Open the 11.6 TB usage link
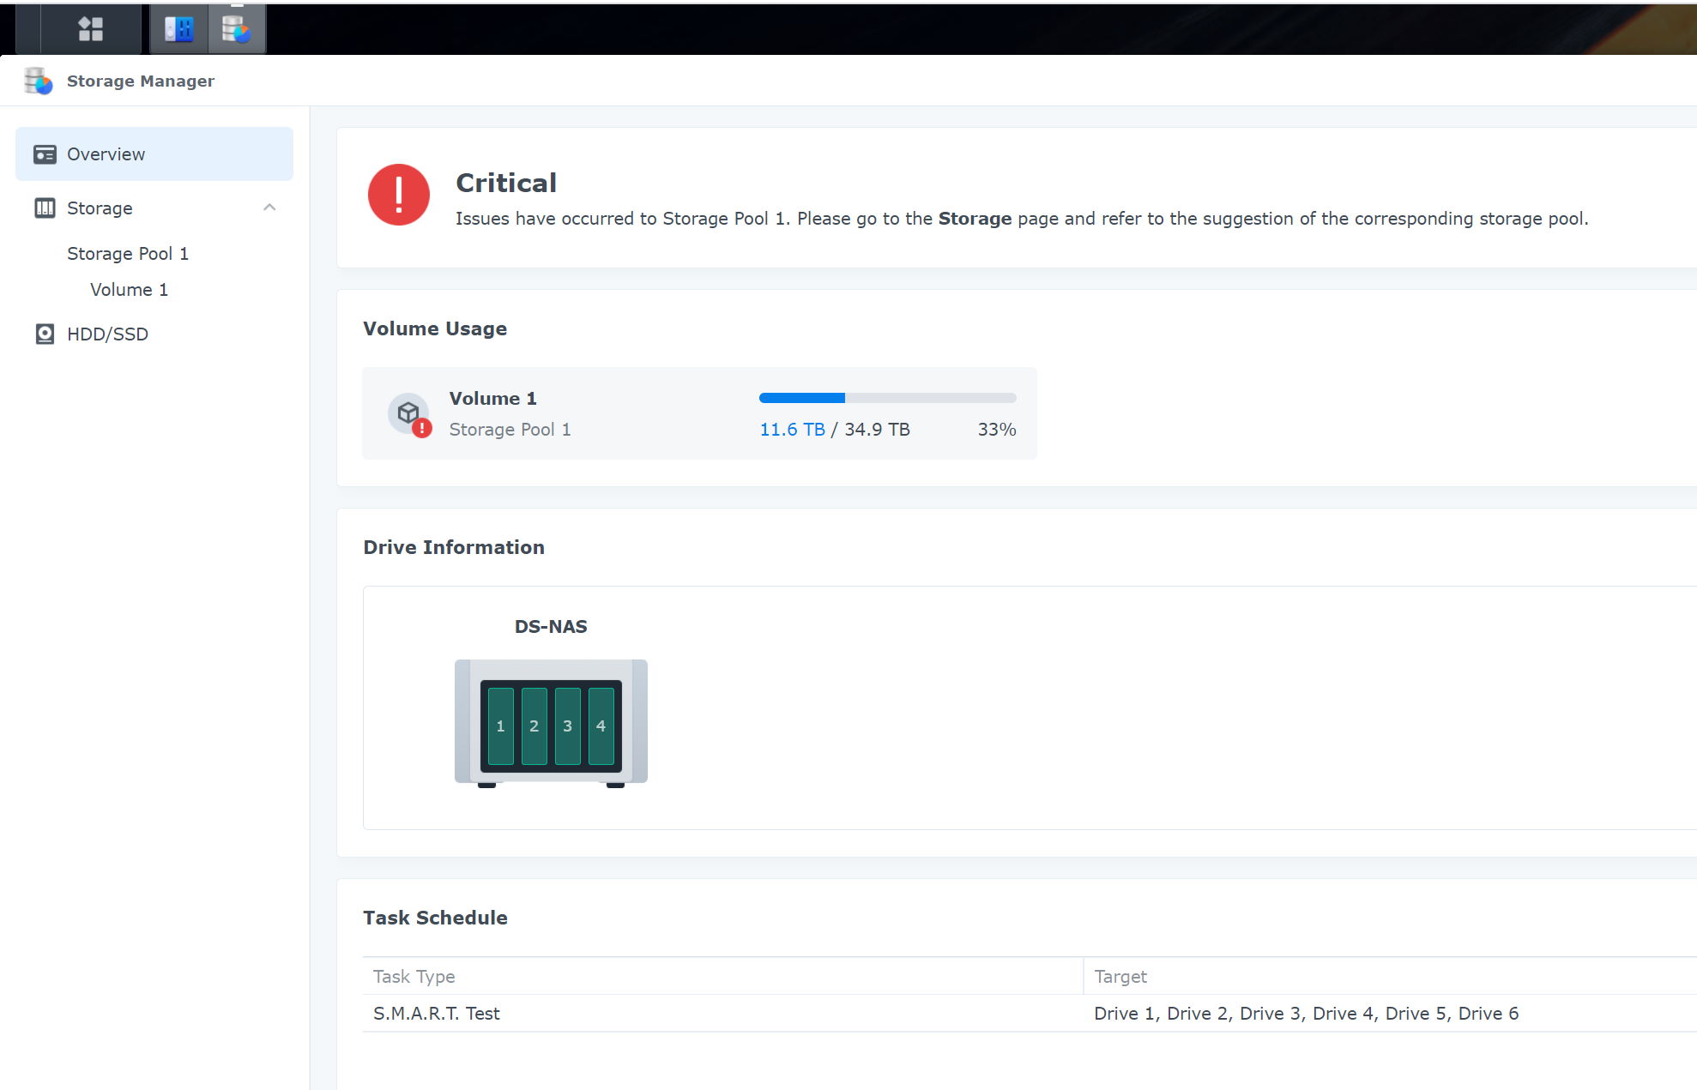Viewport: 1697px width, 1090px height. click(x=790, y=429)
